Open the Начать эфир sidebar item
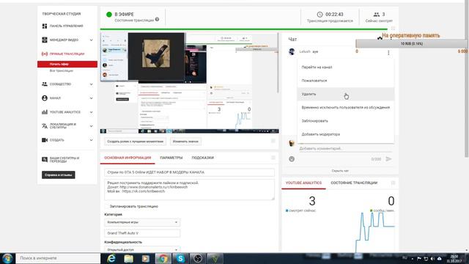This screenshot has height=264, width=469. [67, 64]
